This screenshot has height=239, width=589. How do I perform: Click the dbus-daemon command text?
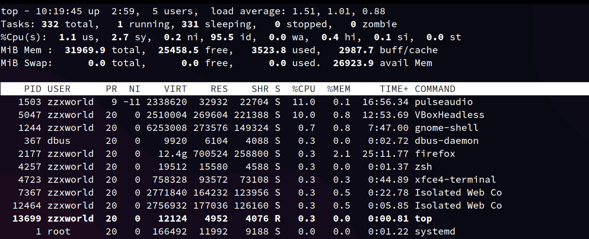[446, 141]
